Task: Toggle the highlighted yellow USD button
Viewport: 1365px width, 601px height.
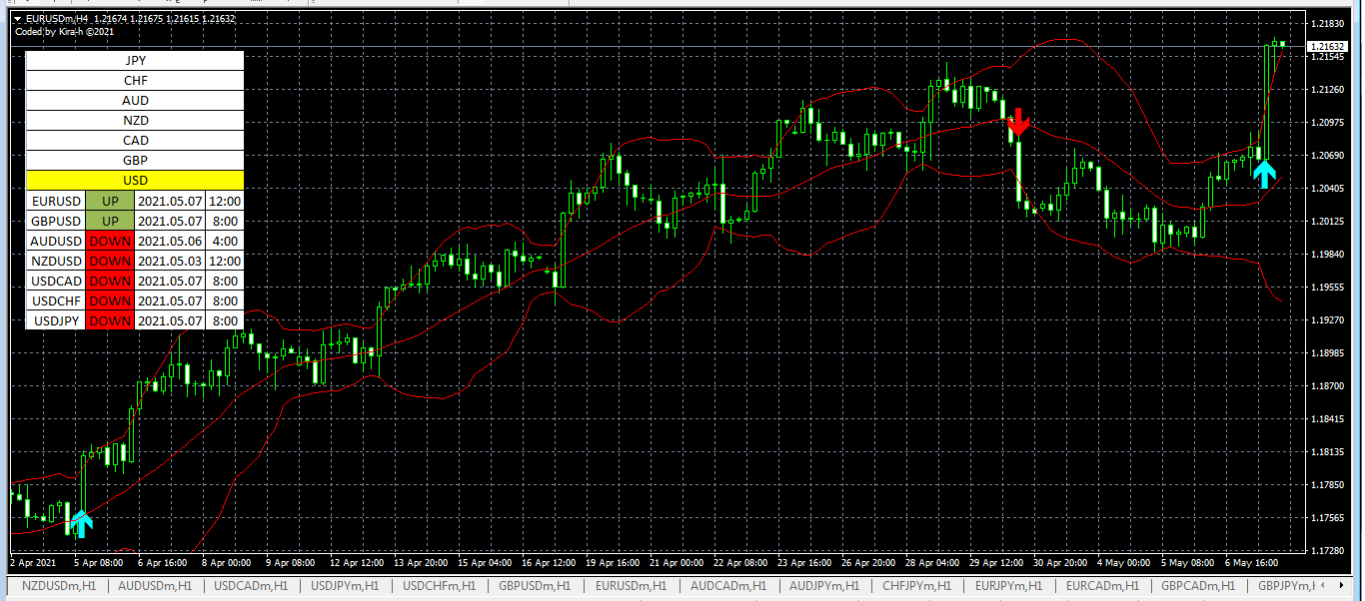Action: (135, 181)
